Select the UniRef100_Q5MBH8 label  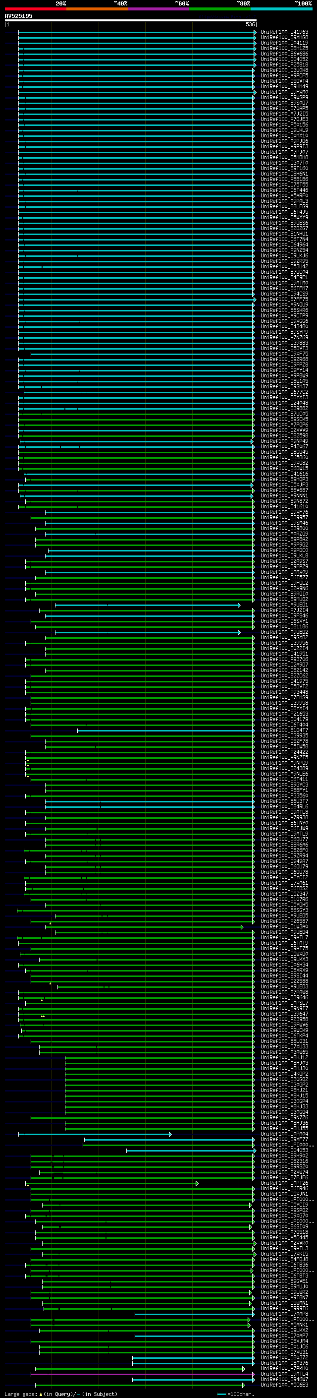click(x=284, y=157)
